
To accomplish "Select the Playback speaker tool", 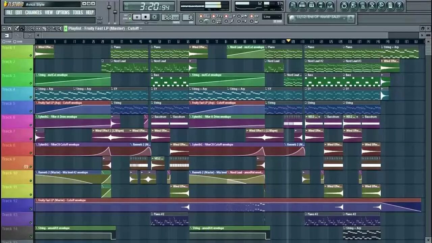I will coord(60,28).
